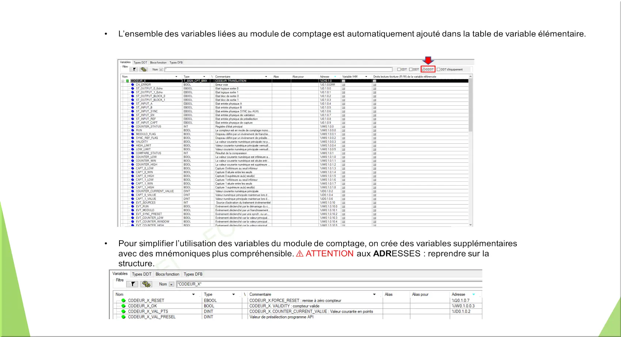Click the upper editor vertical scrollbar thumb
This screenshot has width=621, height=337.
pyautogui.click(x=470, y=105)
